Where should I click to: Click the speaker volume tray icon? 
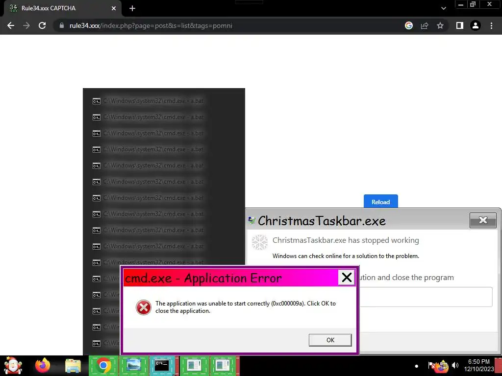click(455, 365)
